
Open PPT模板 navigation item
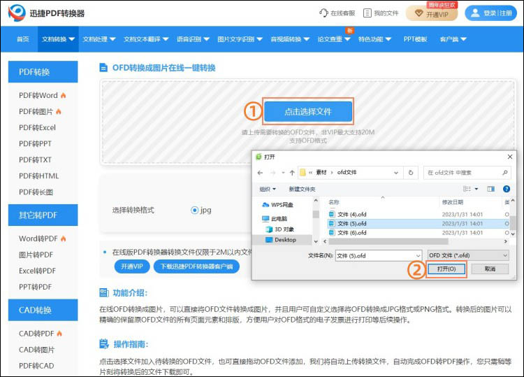pyautogui.click(x=416, y=39)
